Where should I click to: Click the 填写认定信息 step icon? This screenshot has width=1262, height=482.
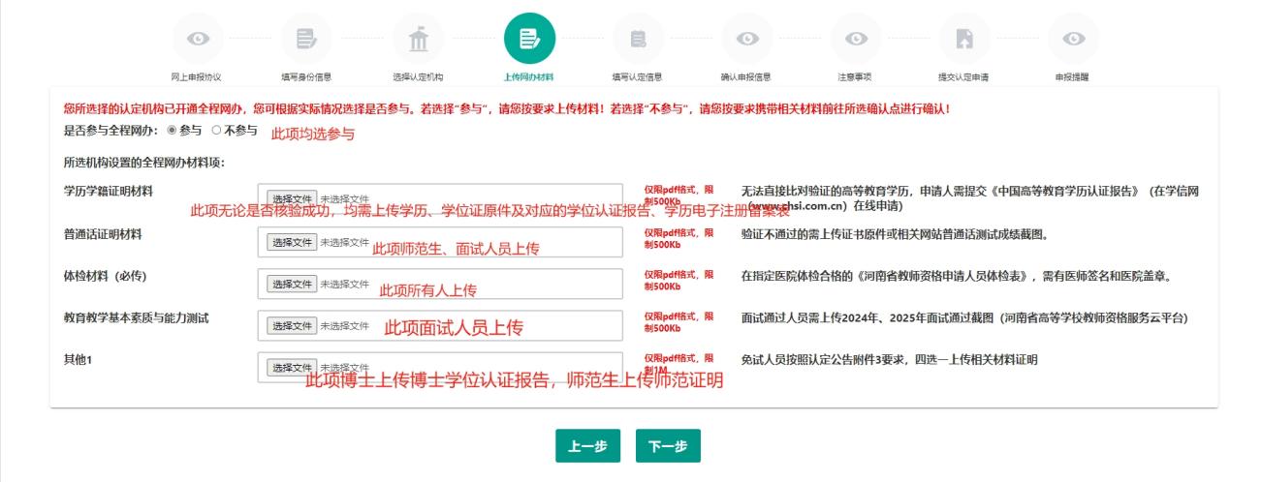pyautogui.click(x=638, y=38)
